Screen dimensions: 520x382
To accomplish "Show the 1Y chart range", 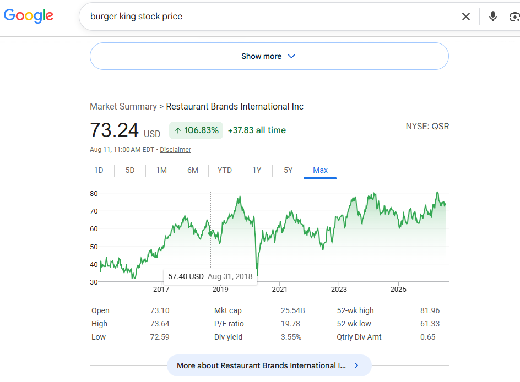I will [x=257, y=170].
